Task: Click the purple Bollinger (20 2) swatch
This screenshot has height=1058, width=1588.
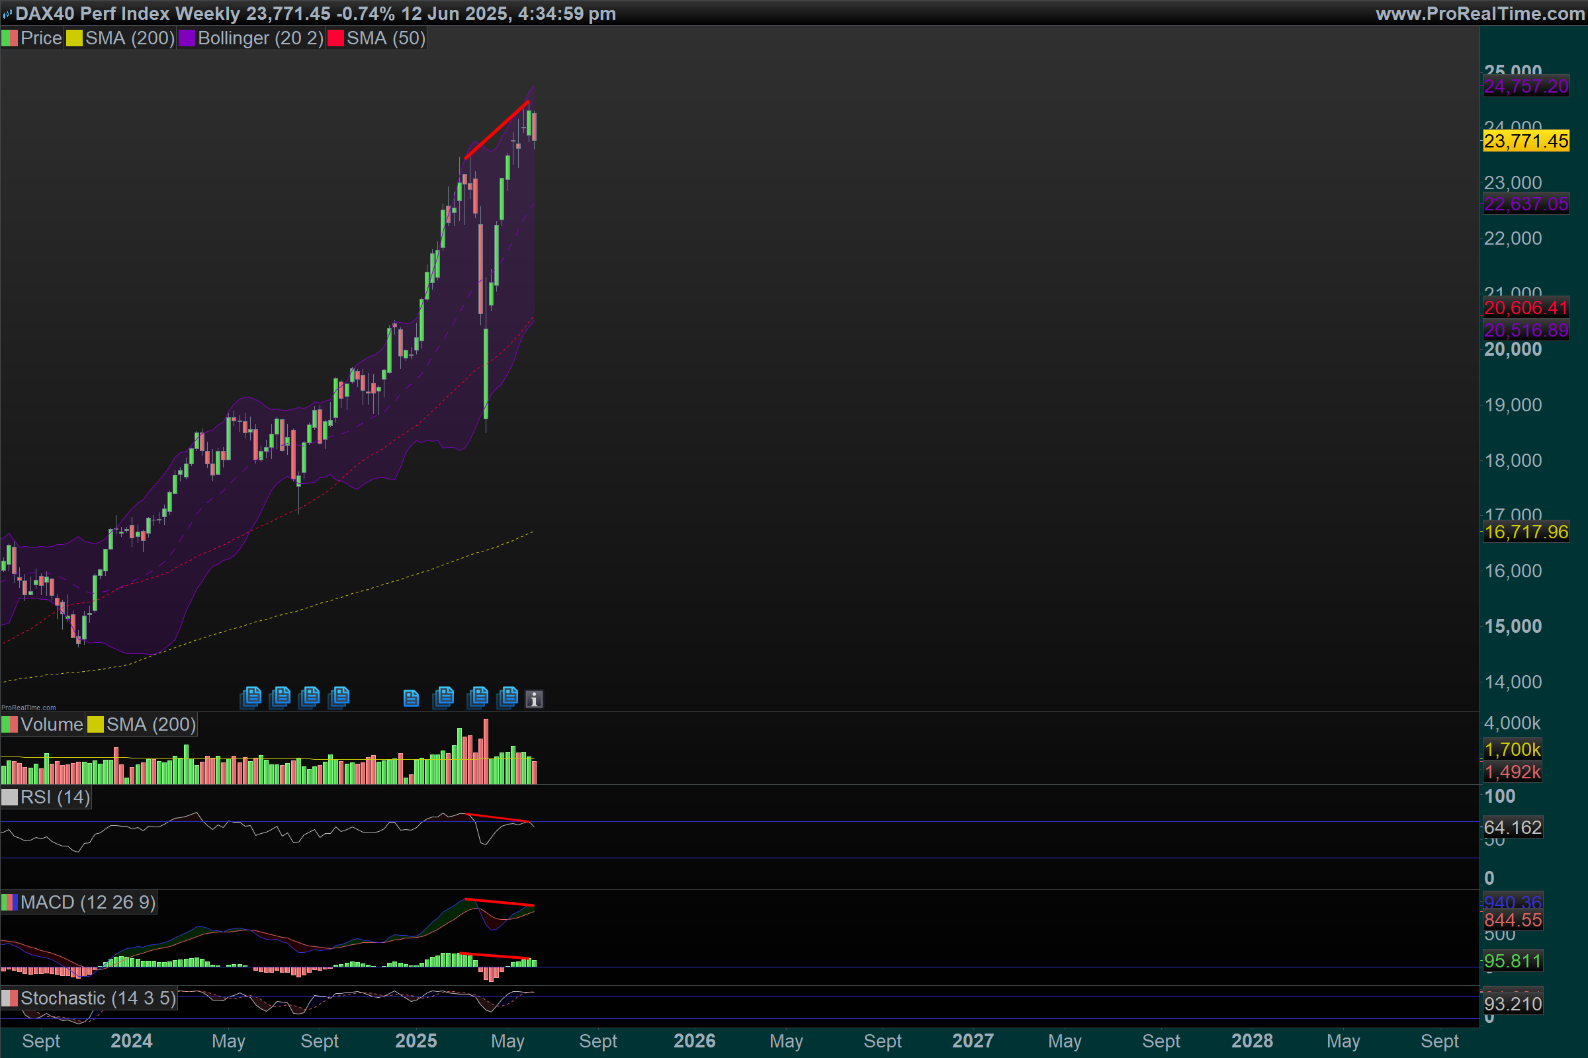Action: pyautogui.click(x=187, y=38)
